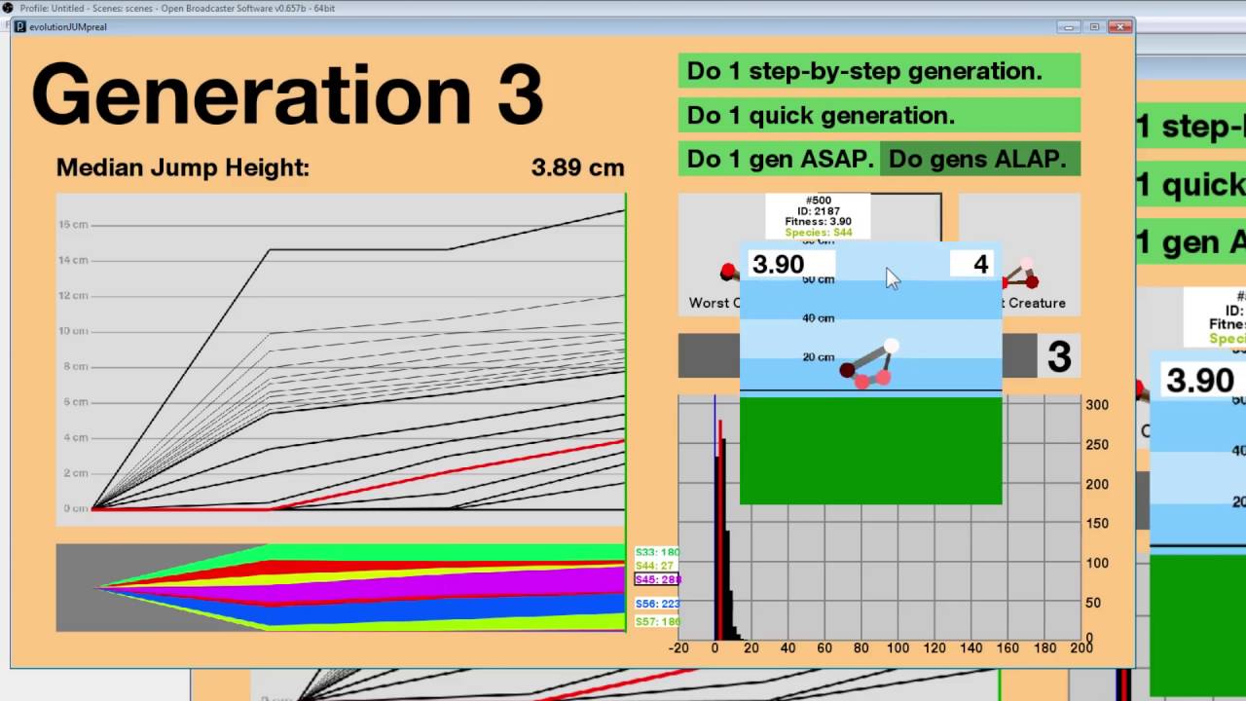Click the '1 gen A' button in background window
Image resolution: width=1246 pixels, height=701 pixels.
1190,241
